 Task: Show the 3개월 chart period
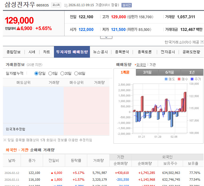click(147, 72)
